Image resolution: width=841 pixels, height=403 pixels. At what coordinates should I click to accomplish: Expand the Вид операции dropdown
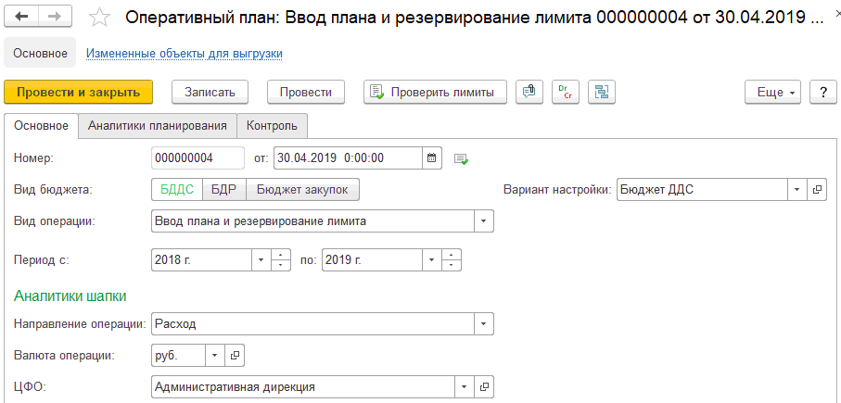coord(483,221)
